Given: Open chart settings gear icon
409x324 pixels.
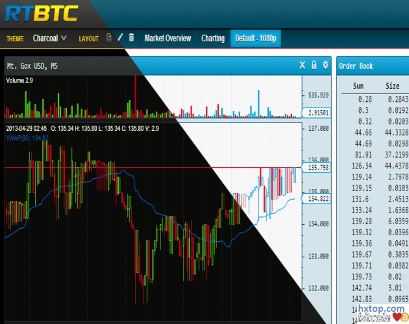Looking at the screenshot, I should 325,65.
